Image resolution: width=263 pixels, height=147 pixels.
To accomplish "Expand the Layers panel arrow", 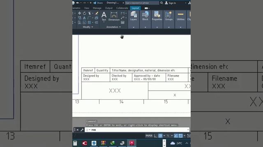I will point(134,27).
